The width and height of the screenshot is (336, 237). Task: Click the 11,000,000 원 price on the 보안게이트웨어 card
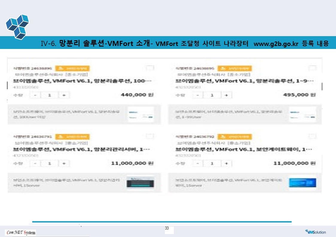(x=295, y=163)
